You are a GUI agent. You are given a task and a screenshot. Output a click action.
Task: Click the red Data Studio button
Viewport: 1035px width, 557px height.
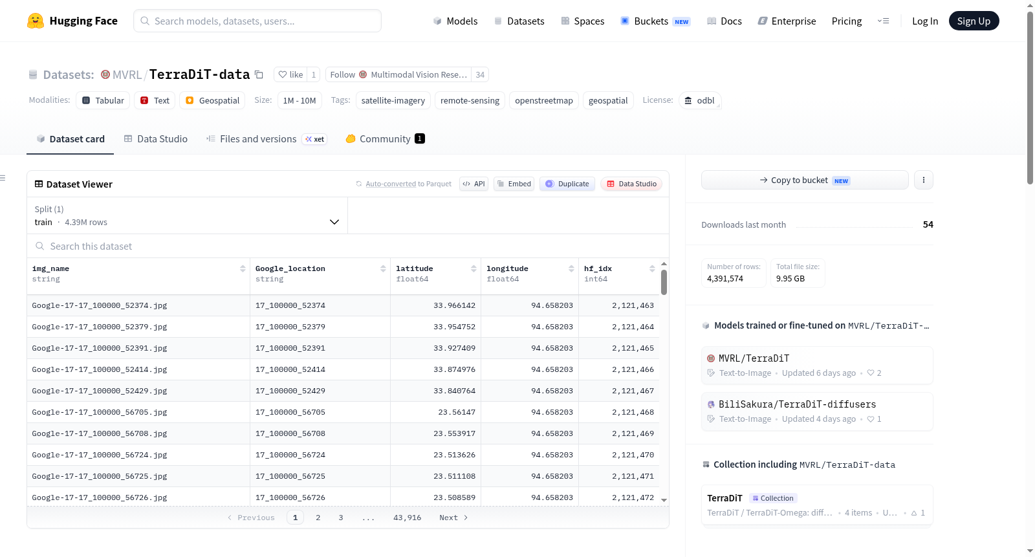pos(631,184)
